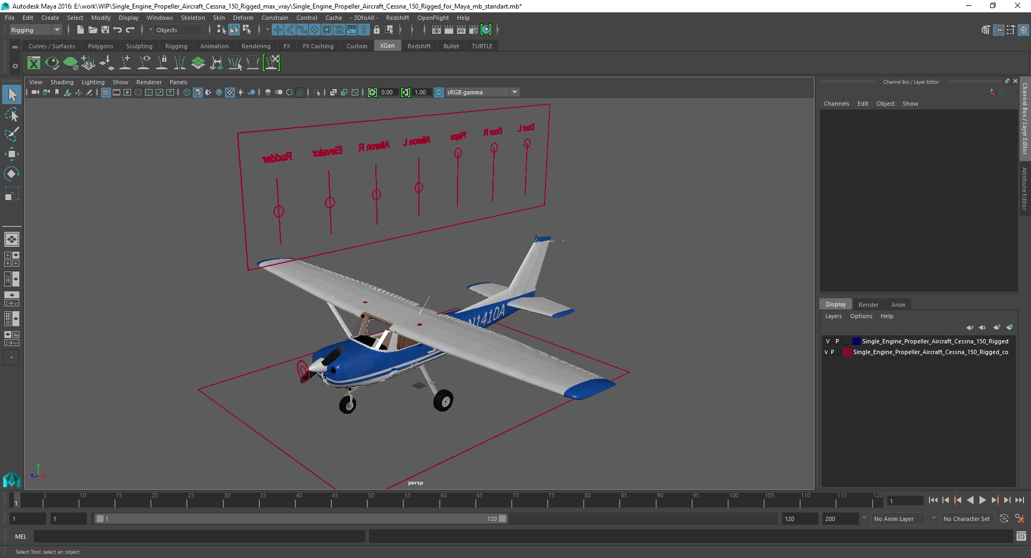
Task: Switch to the Polygons shelf tab
Action: point(100,46)
